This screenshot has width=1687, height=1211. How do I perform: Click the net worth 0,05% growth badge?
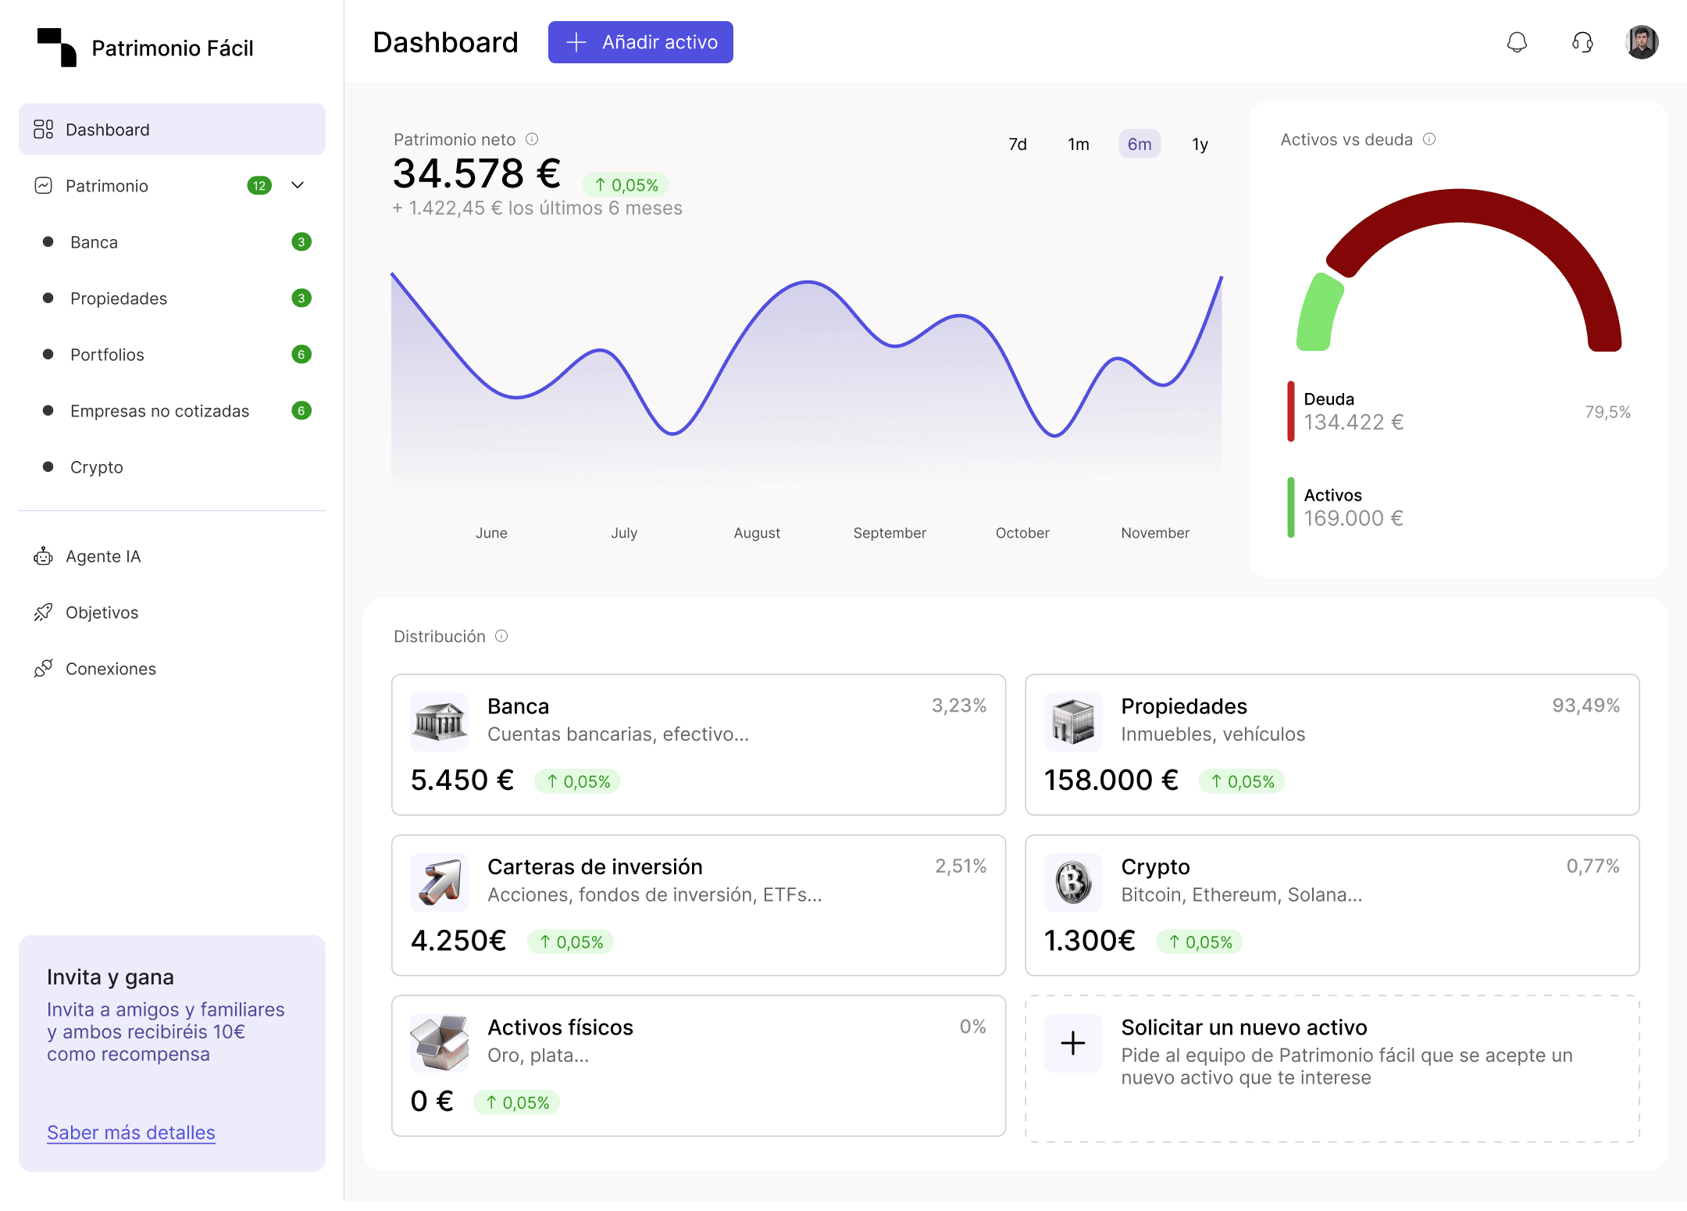pyautogui.click(x=626, y=185)
